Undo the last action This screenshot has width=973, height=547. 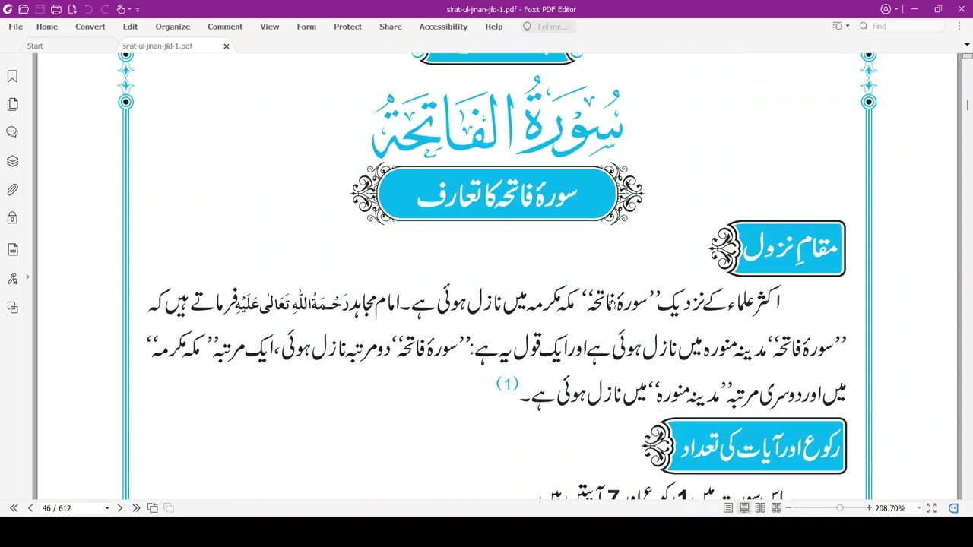click(88, 9)
